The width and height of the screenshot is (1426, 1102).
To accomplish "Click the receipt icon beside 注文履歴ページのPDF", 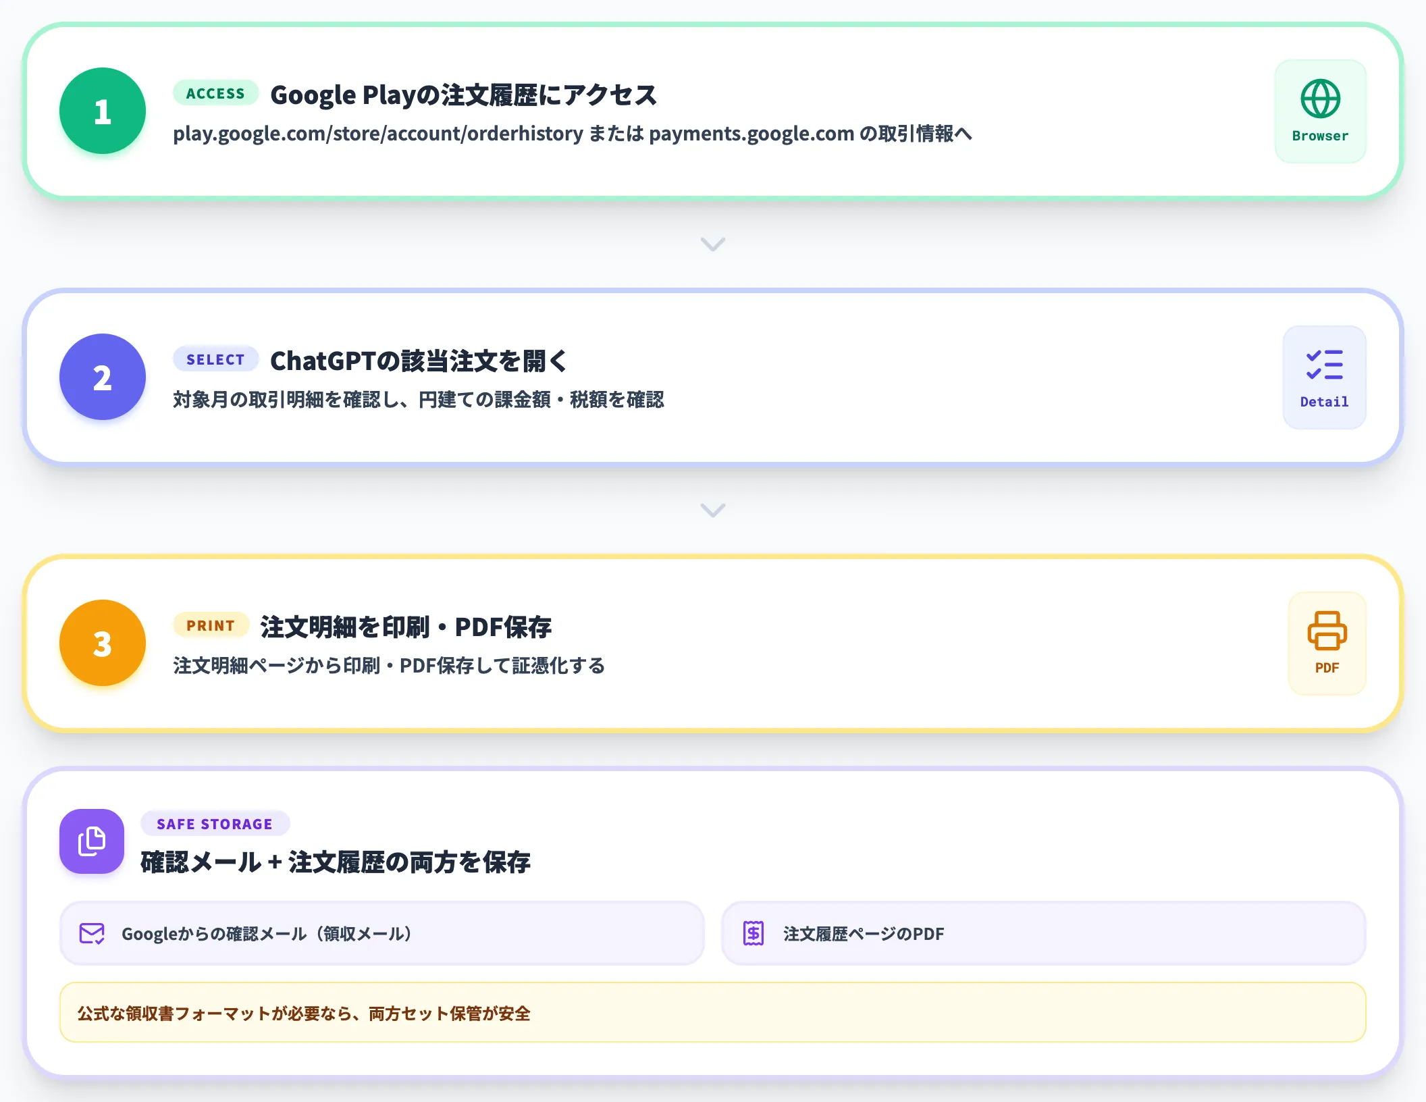I will (754, 934).
